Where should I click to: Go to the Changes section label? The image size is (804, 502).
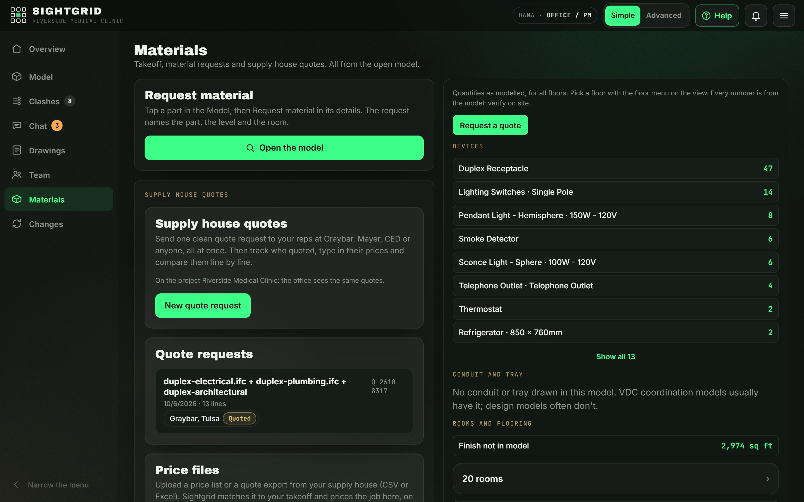point(46,225)
